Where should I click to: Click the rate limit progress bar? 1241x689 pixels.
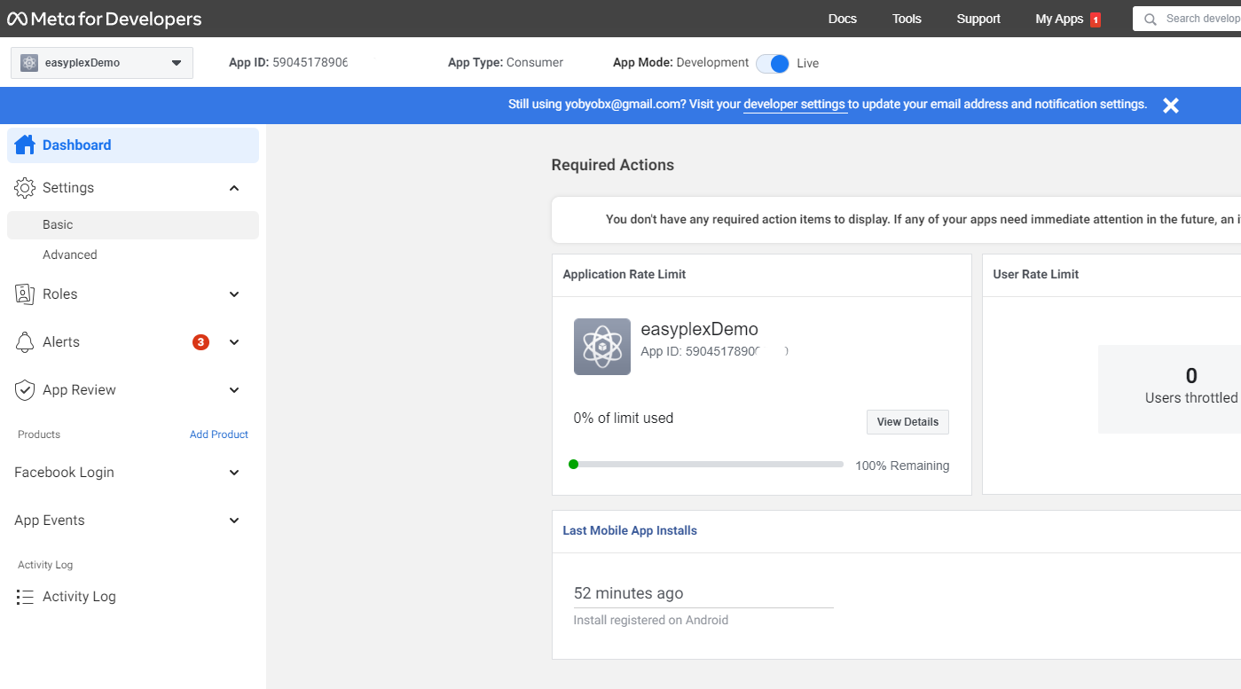click(708, 464)
